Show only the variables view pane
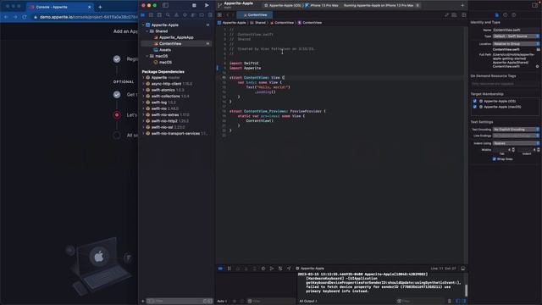Image resolution: width=542 pixels, height=305 pixels. click(458, 302)
